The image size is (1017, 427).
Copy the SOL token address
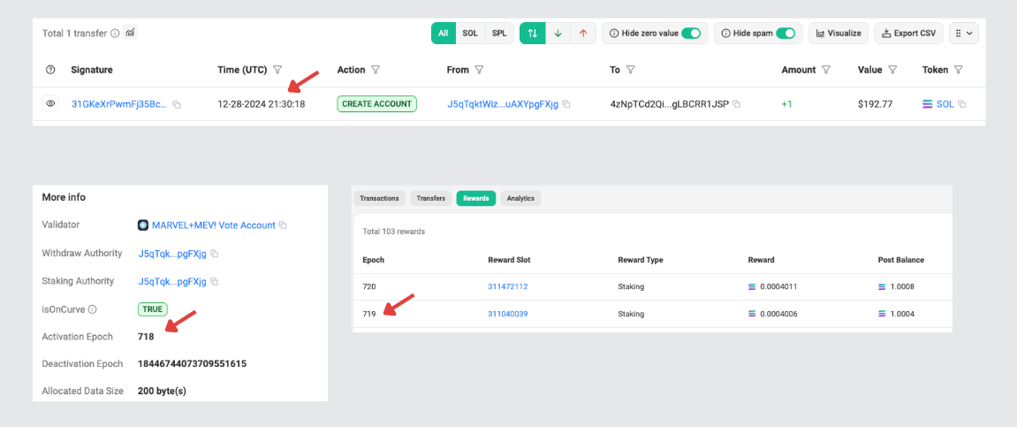[x=962, y=103]
